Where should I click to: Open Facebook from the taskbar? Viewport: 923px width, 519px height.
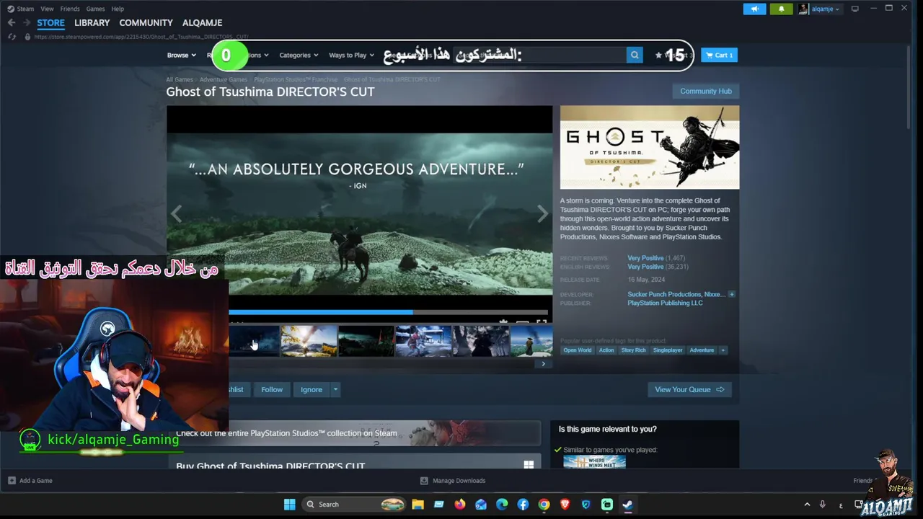[x=523, y=505]
